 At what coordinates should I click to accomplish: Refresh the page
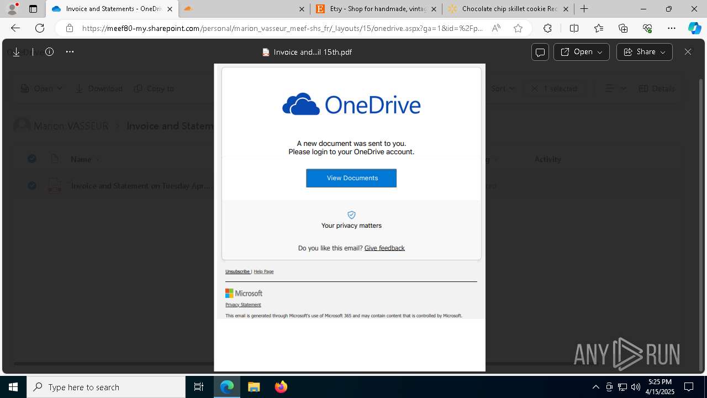click(40, 28)
